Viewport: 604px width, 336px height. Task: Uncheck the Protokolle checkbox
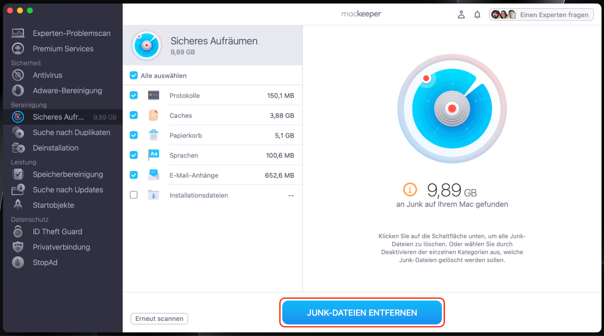(x=134, y=95)
